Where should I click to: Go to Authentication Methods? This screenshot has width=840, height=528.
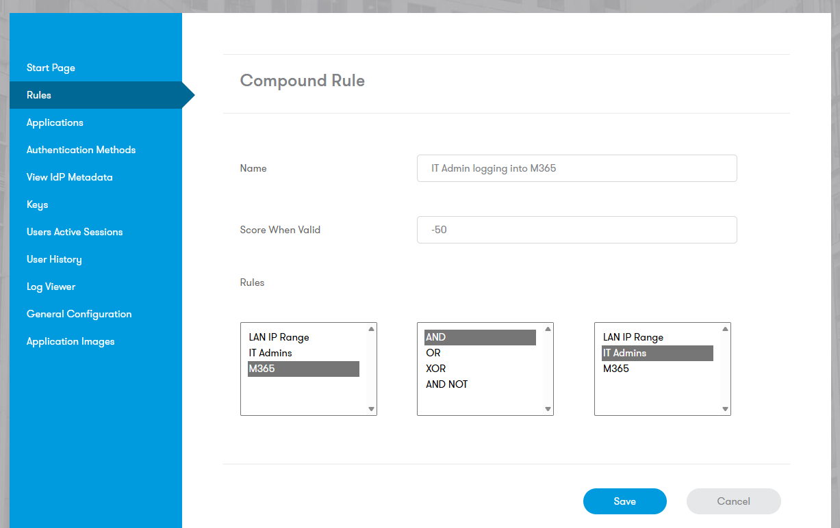81,150
